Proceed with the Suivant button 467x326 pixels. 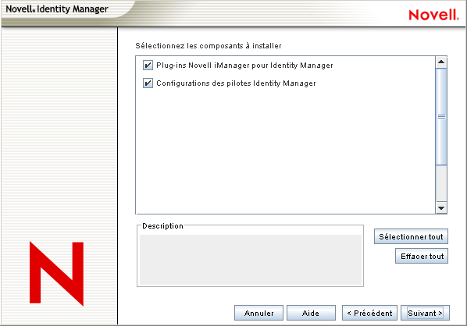[x=425, y=313]
